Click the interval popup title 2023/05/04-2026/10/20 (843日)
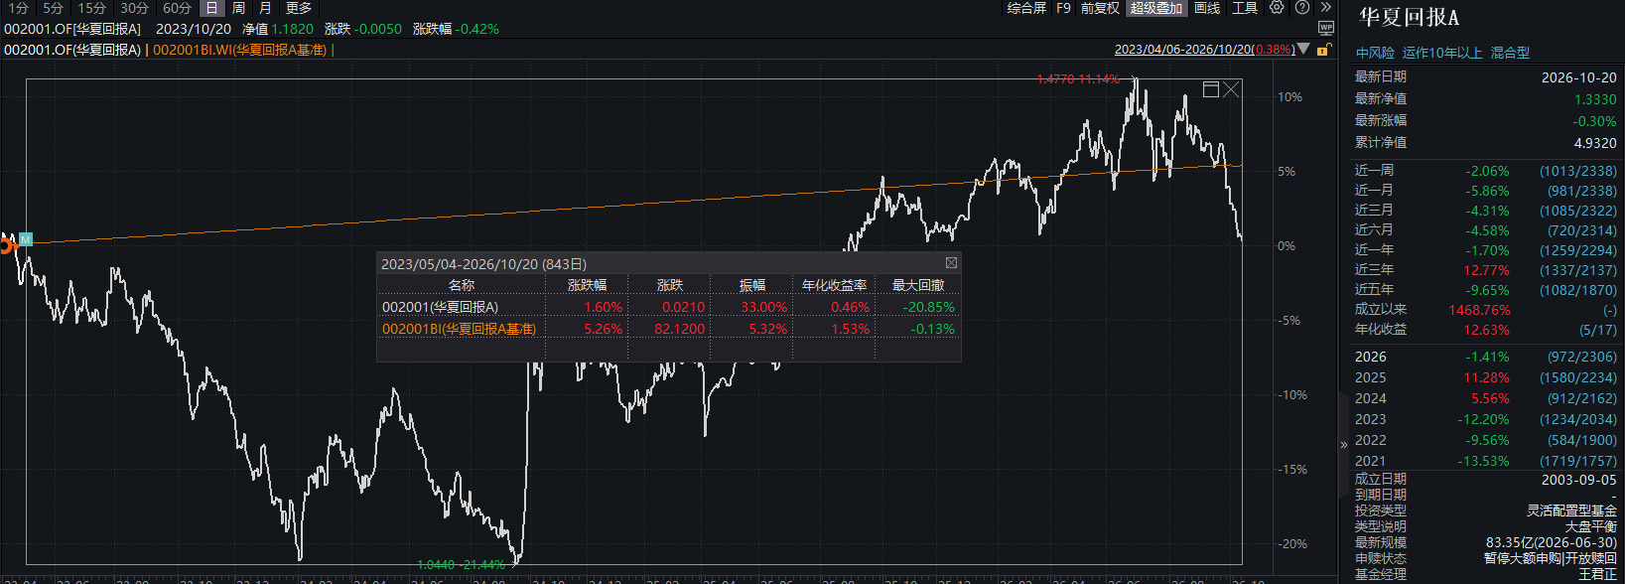Screen dimensions: 1625x584 pos(483,264)
